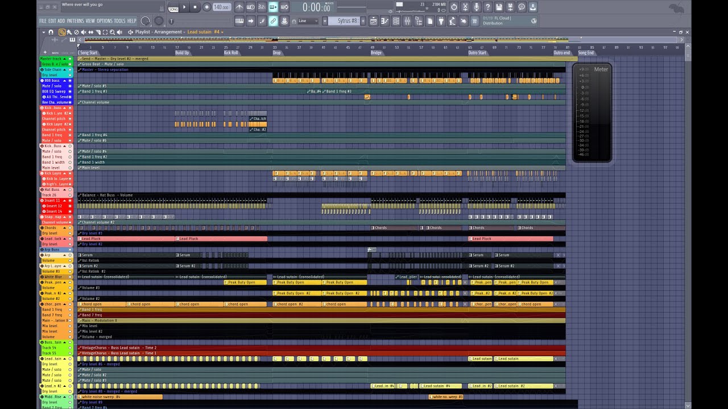
Task: Open the Sytrus #8 pattern selector
Action: tap(344, 21)
